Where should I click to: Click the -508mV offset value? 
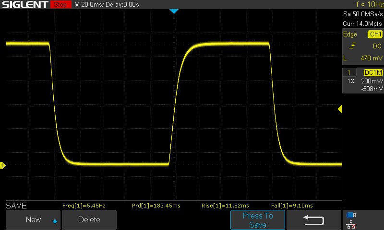(372, 89)
